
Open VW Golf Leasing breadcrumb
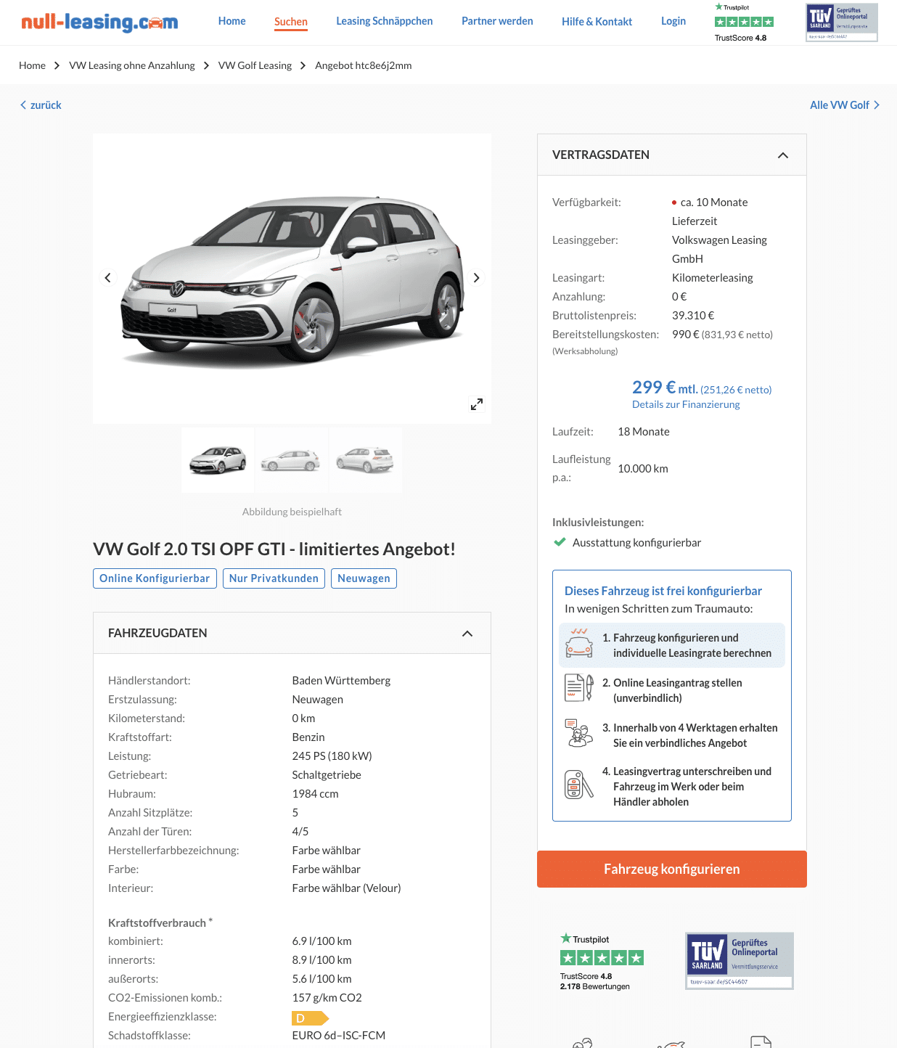tap(255, 65)
